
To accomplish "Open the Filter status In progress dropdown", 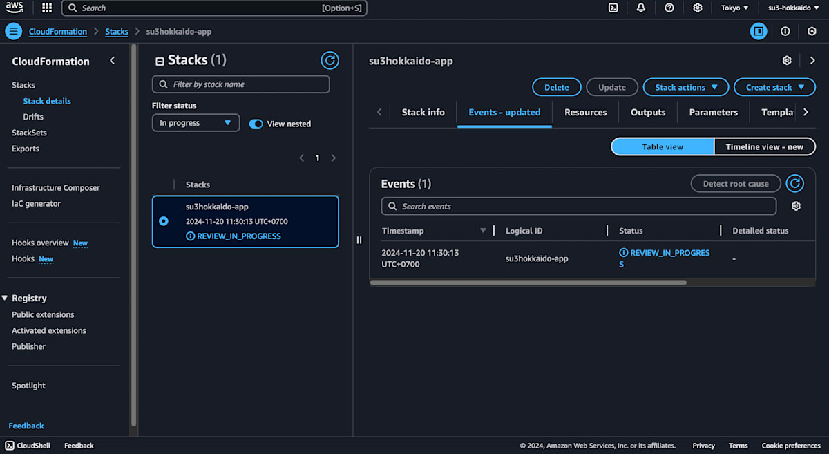I will pyautogui.click(x=196, y=123).
